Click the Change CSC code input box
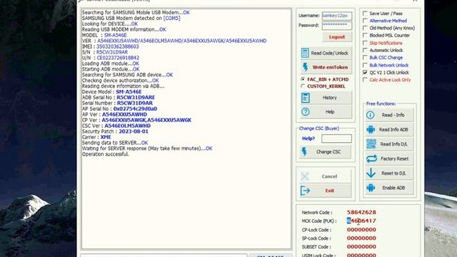The height and width of the screenshot is (257, 457). pyautogui.click(x=336, y=138)
